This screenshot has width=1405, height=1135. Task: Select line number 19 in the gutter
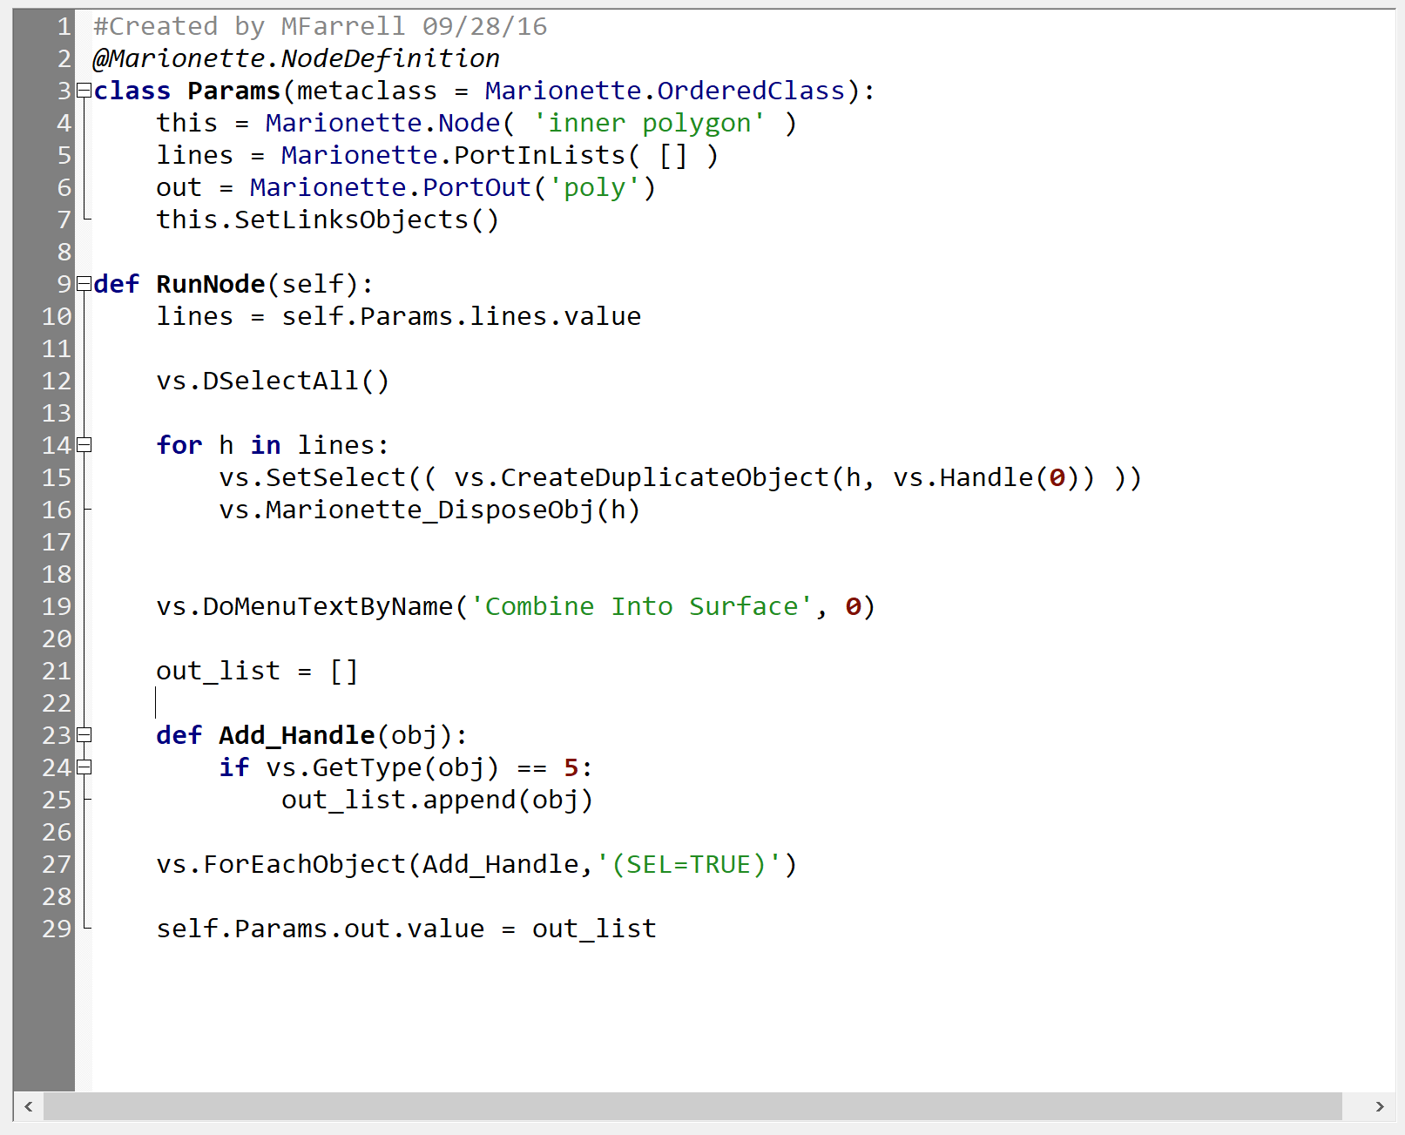(x=57, y=607)
